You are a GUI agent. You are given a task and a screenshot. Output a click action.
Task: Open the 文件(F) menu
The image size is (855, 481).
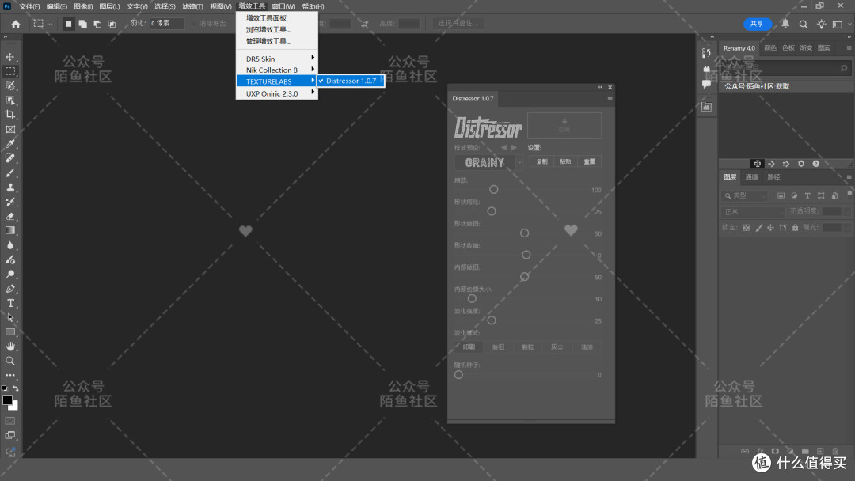tap(29, 6)
